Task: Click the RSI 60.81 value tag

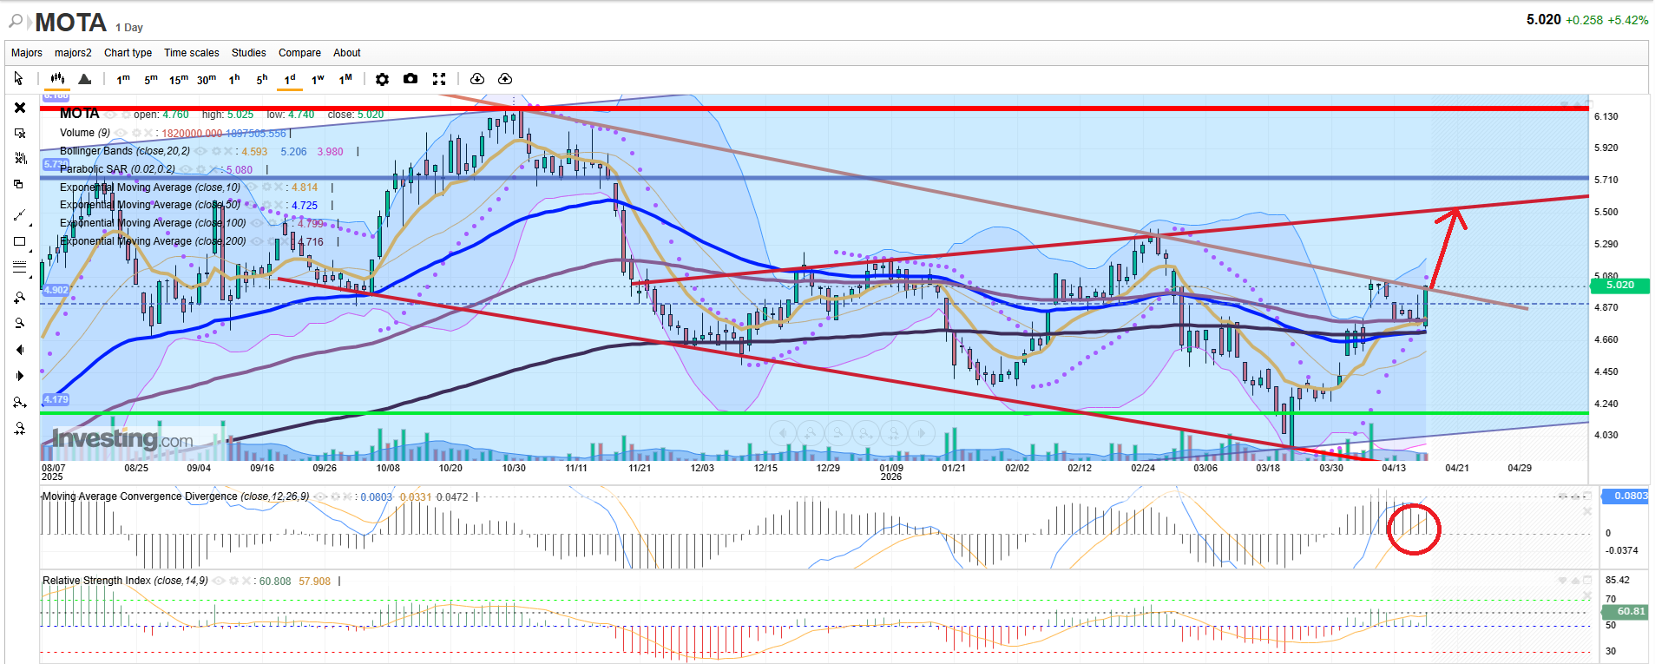Action: [x=1625, y=612]
